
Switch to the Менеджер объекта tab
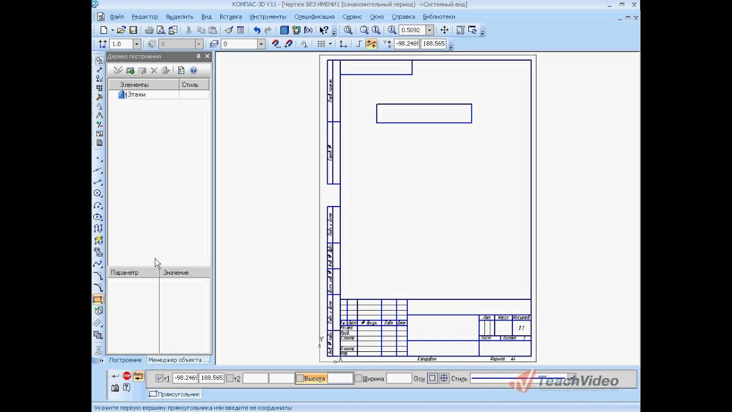pyautogui.click(x=178, y=360)
